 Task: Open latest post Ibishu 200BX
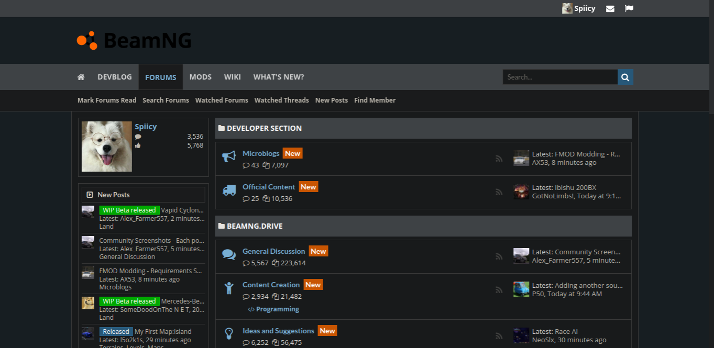[x=575, y=187]
